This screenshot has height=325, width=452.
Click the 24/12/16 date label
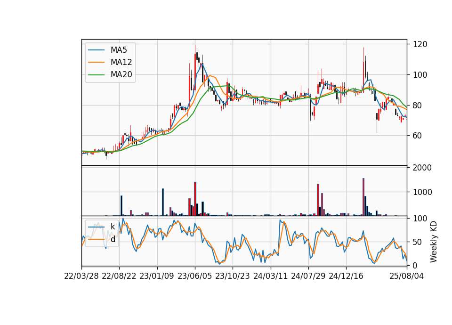click(346, 276)
